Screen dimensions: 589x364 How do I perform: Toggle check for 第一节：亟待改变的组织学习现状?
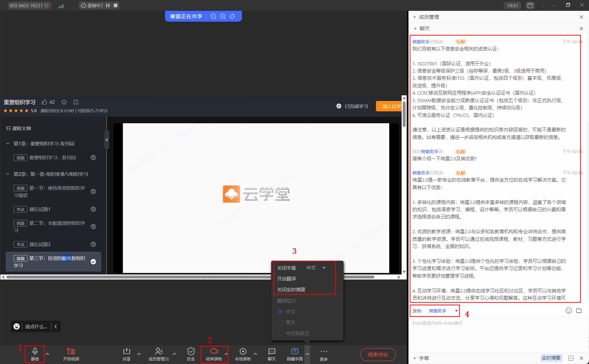tap(93, 191)
